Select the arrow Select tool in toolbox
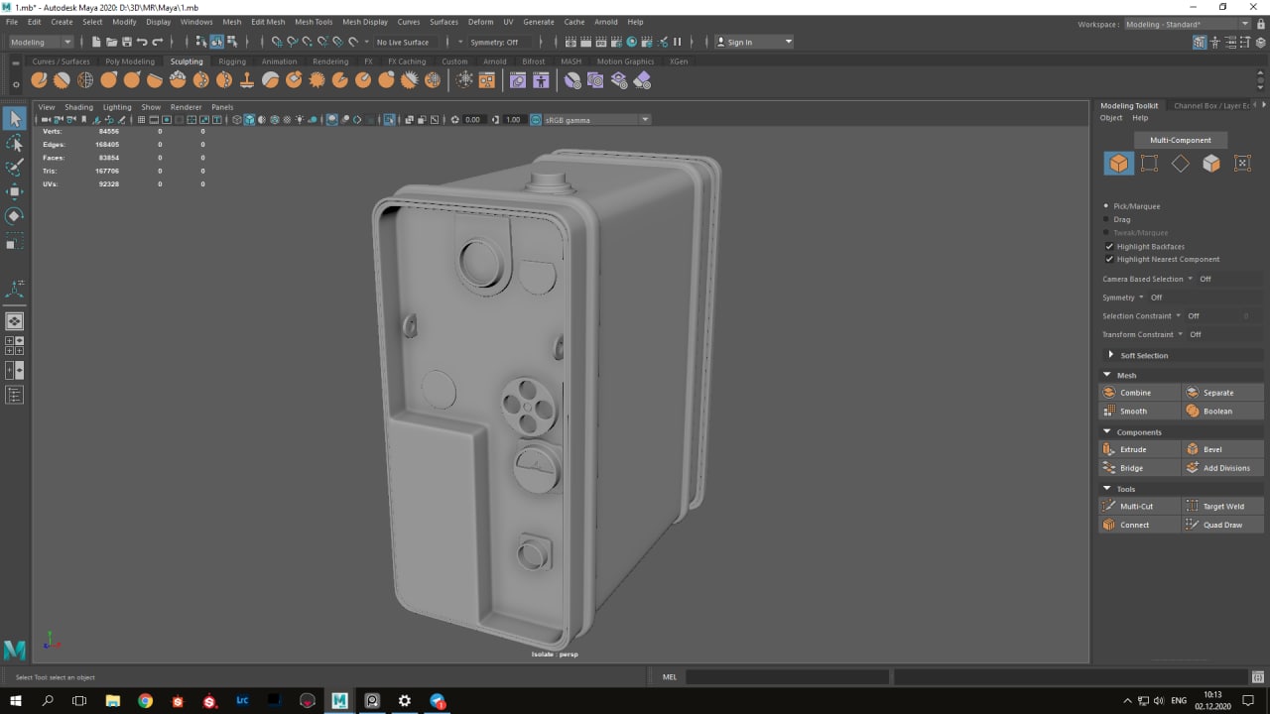The width and height of the screenshot is (1270, 714). pyautogui.click(x=14, y=119)
